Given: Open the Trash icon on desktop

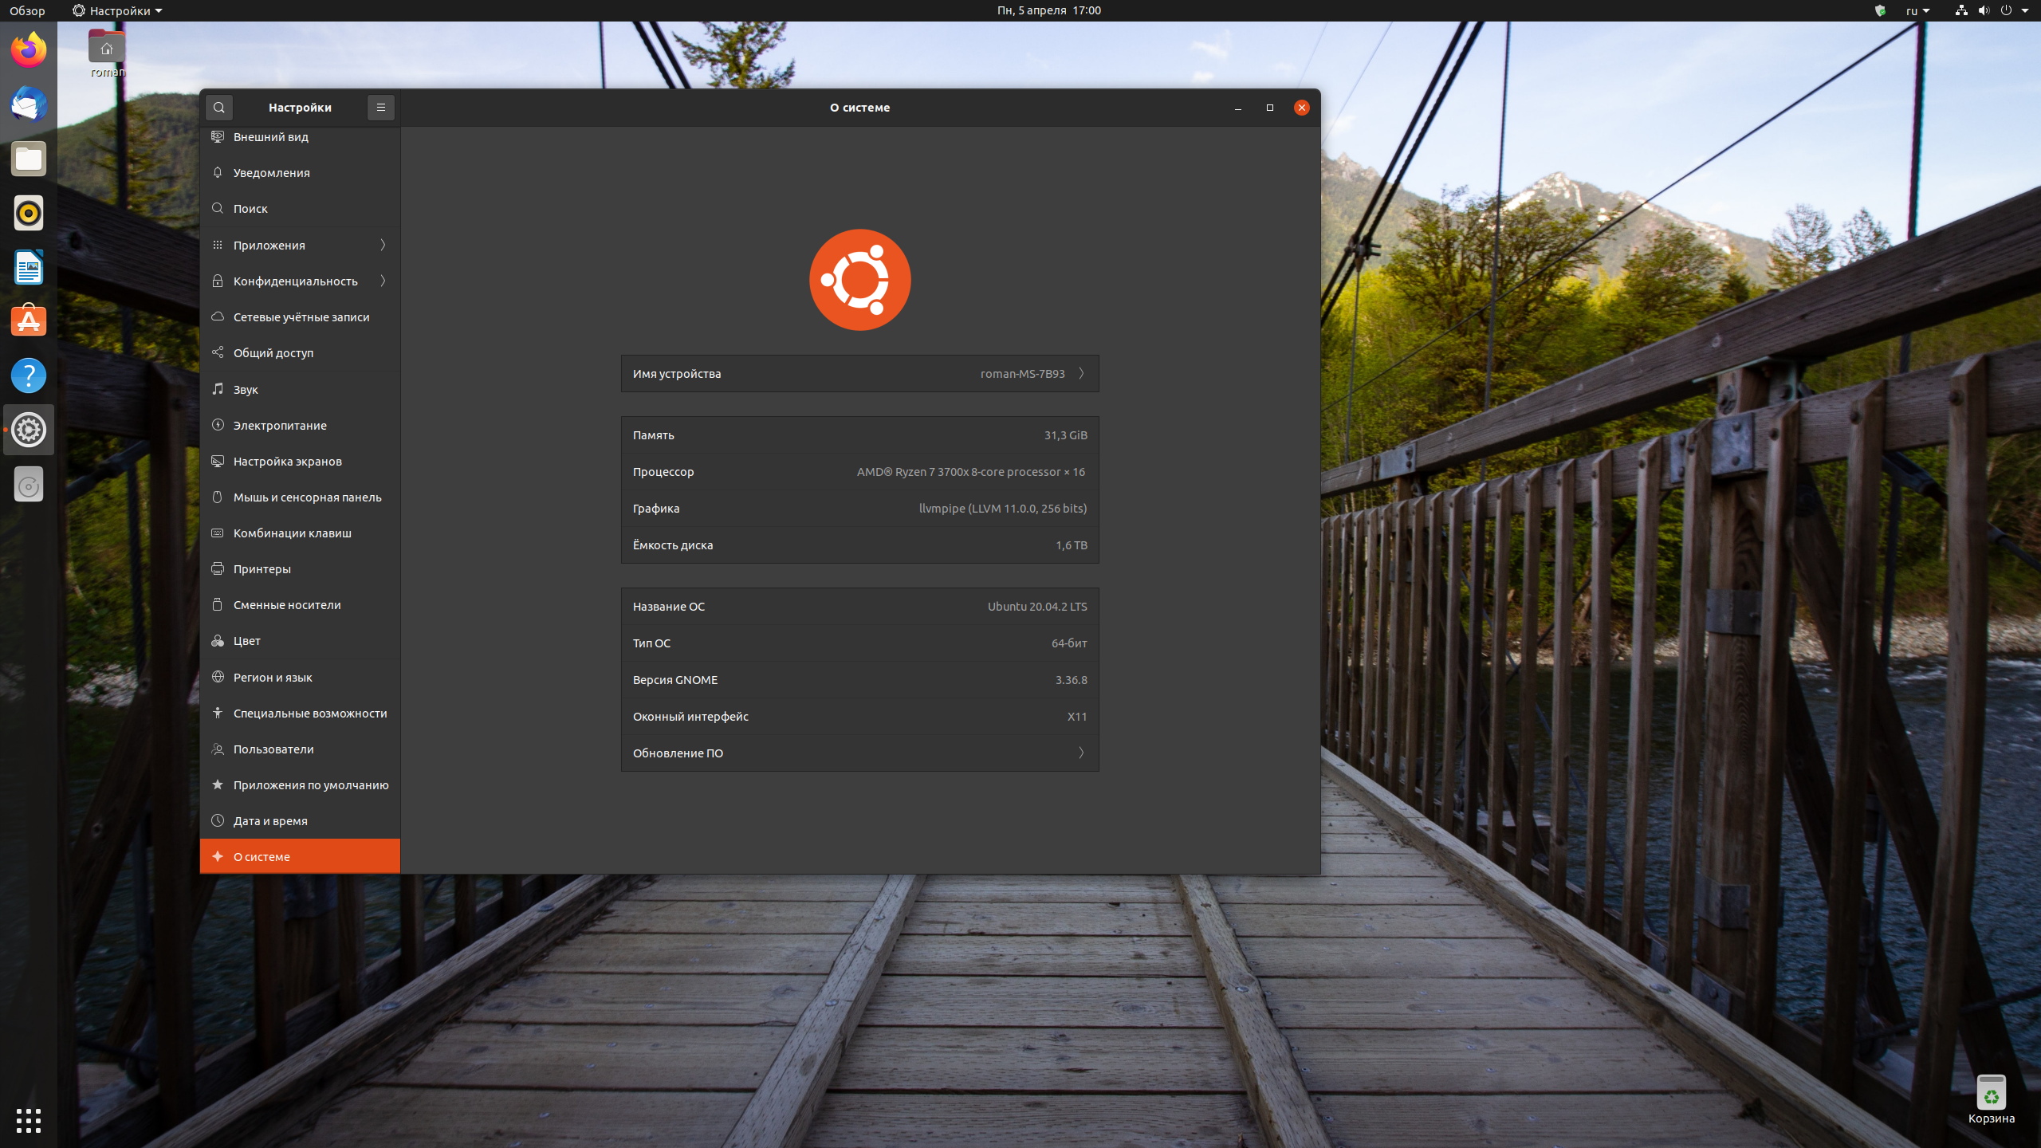Looking at the screenshot, I should 1991,1093.
